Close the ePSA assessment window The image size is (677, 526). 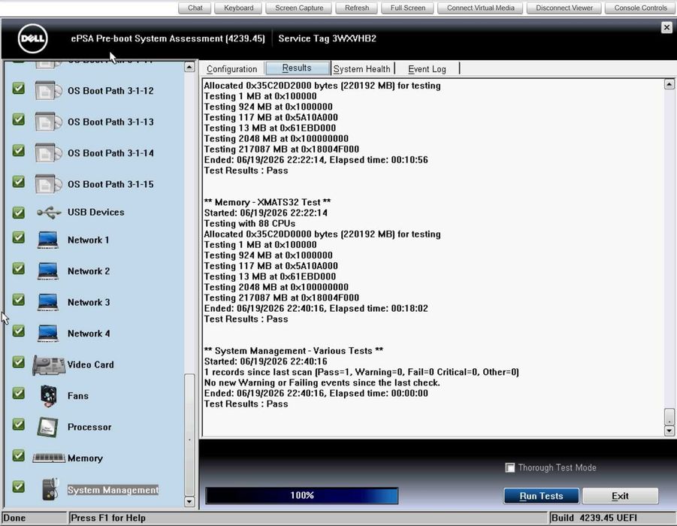666,27
